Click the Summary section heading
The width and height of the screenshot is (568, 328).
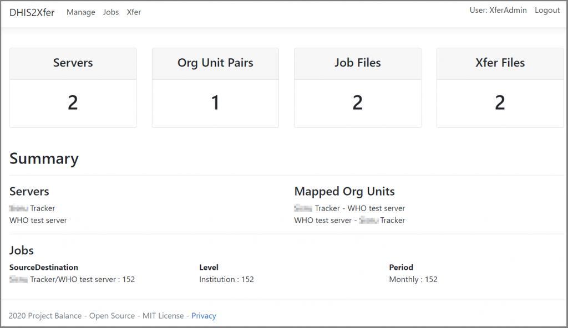44,158
